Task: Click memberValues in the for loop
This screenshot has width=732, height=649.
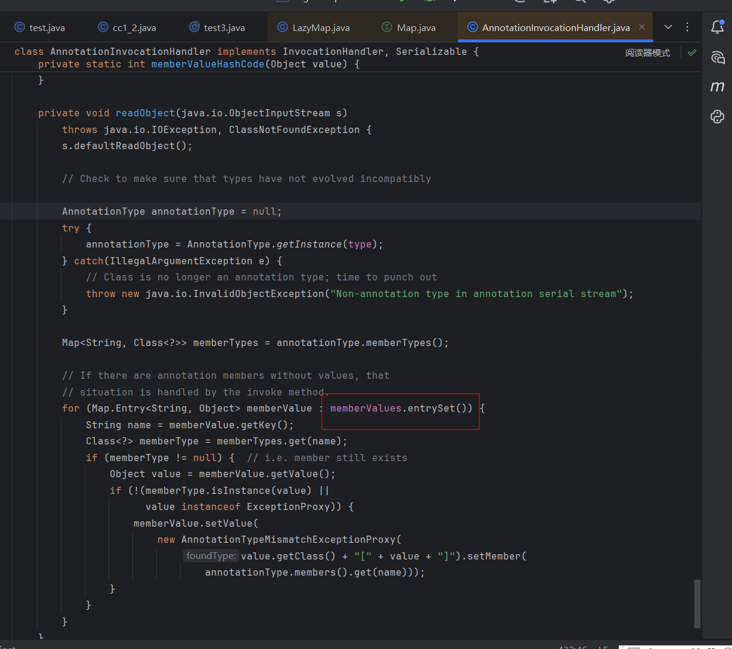Action: [x=365, y=409]
